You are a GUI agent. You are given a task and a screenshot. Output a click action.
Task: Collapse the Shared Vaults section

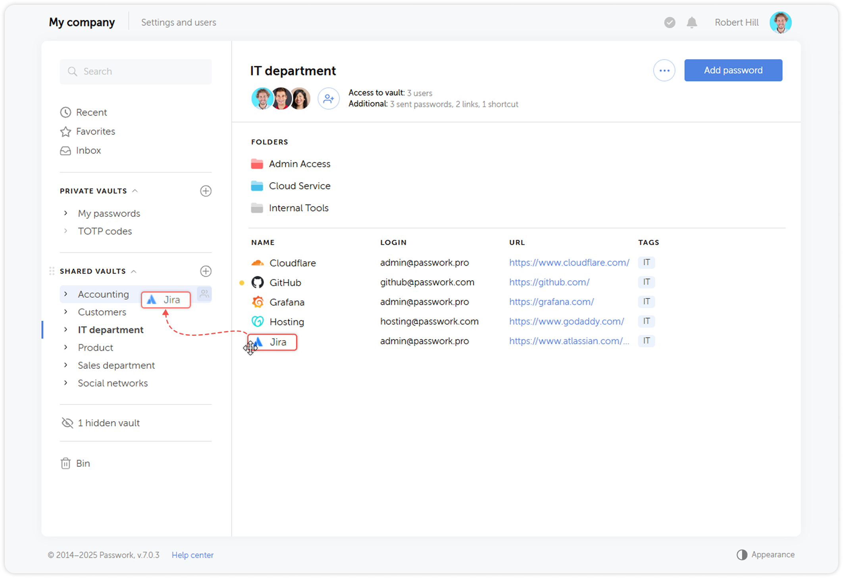point(134,272)
